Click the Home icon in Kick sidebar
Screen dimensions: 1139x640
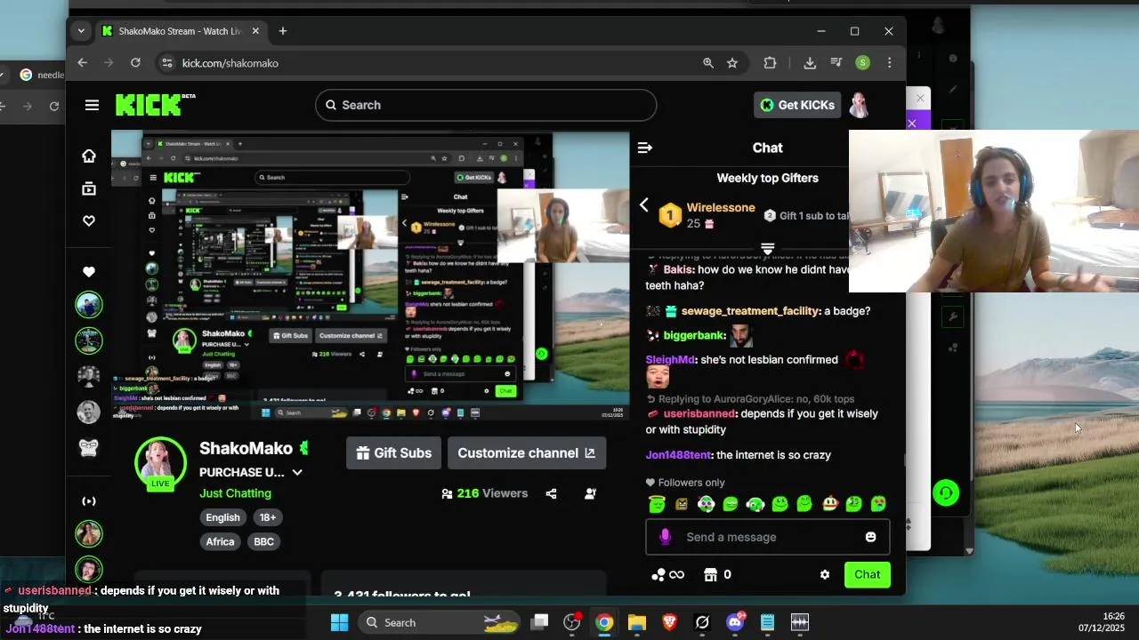pos(89,156)
